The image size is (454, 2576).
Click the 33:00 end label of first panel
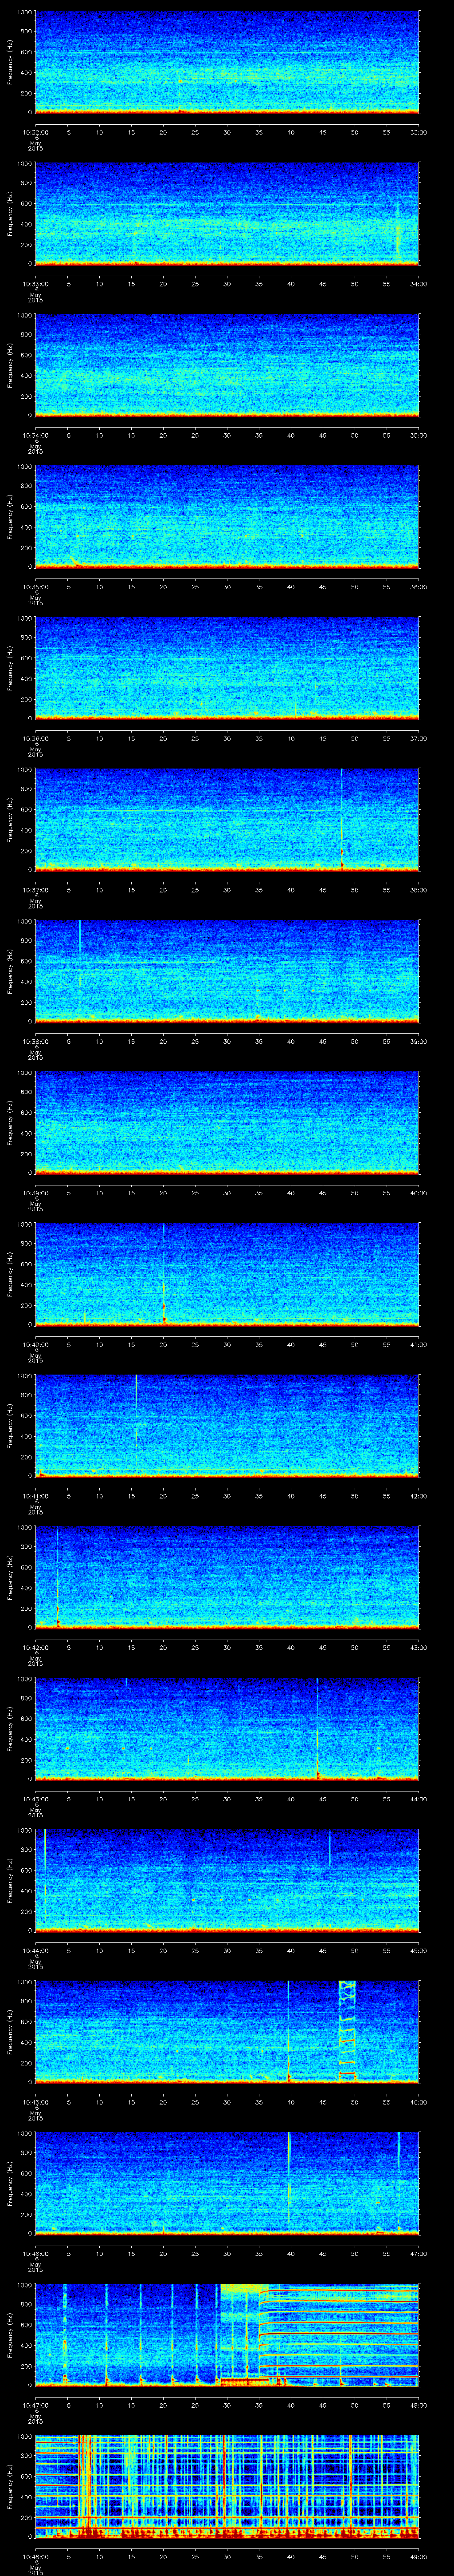419,132
